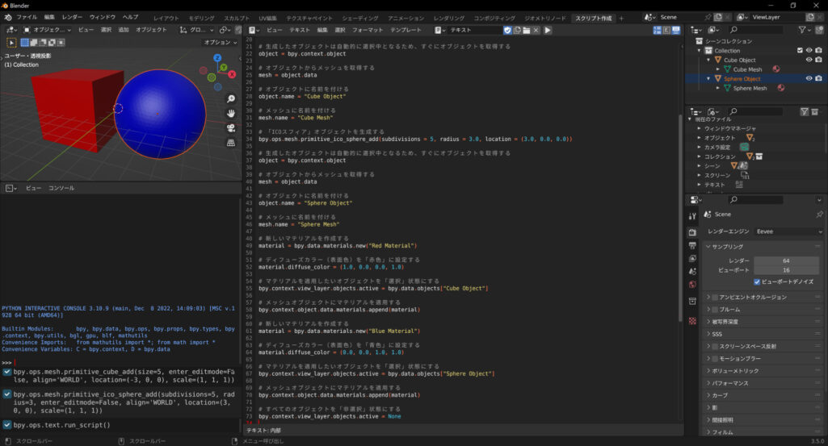
Task: Adjust the ビューポート samples field showing 16
Action: point(786,270)
